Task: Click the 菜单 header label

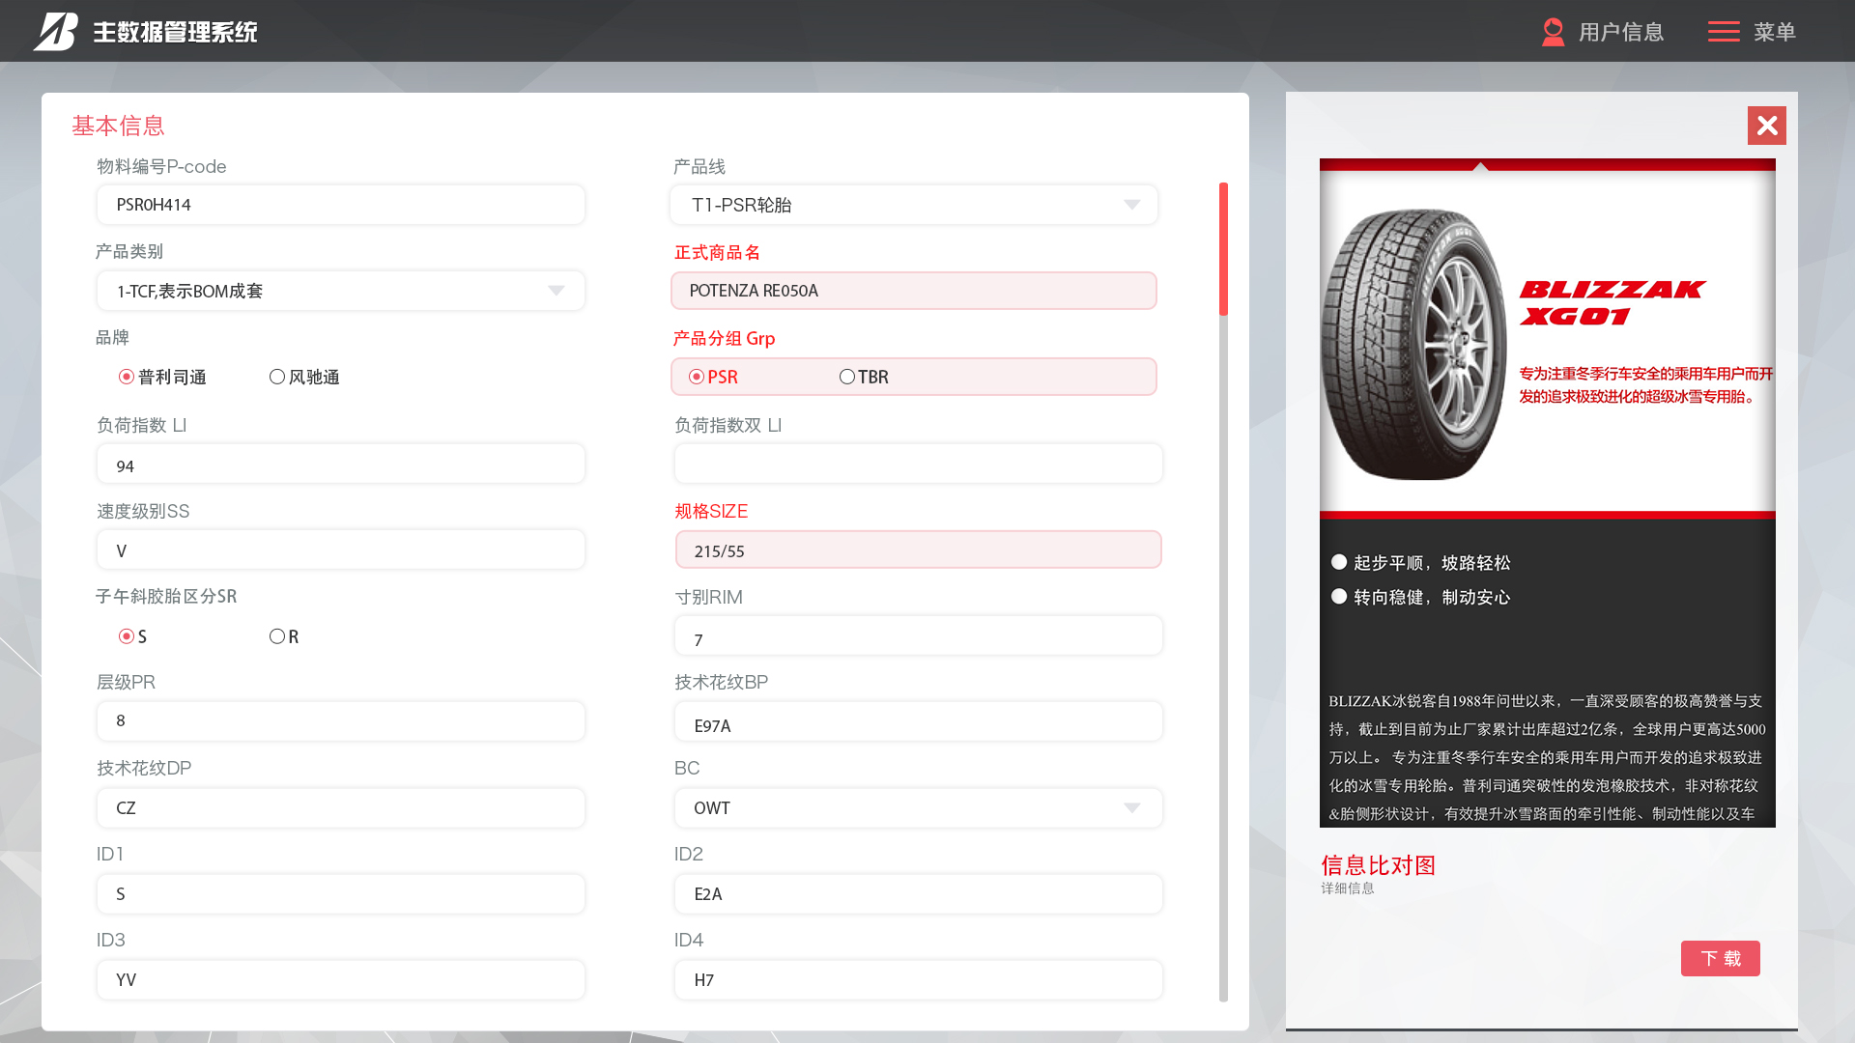Action: tap(1775, 32)
